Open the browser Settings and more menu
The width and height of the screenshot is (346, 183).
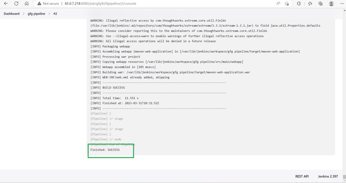(342, 4)
